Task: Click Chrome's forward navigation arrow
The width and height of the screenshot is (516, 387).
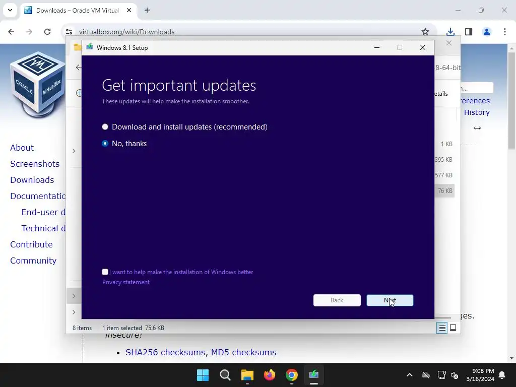Action: (29, 32)
